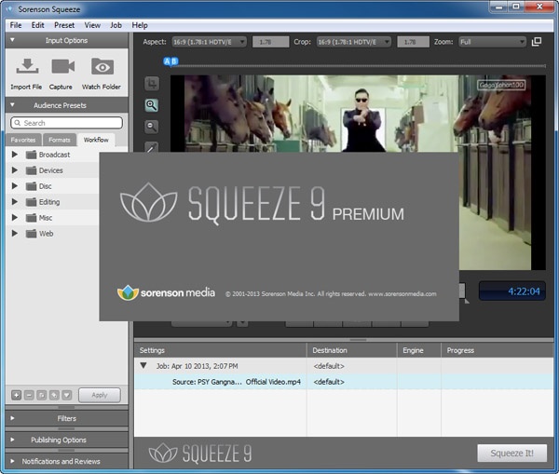
Task: Click the fourth preset toolbar icon
Action: (x=54, y=395)
